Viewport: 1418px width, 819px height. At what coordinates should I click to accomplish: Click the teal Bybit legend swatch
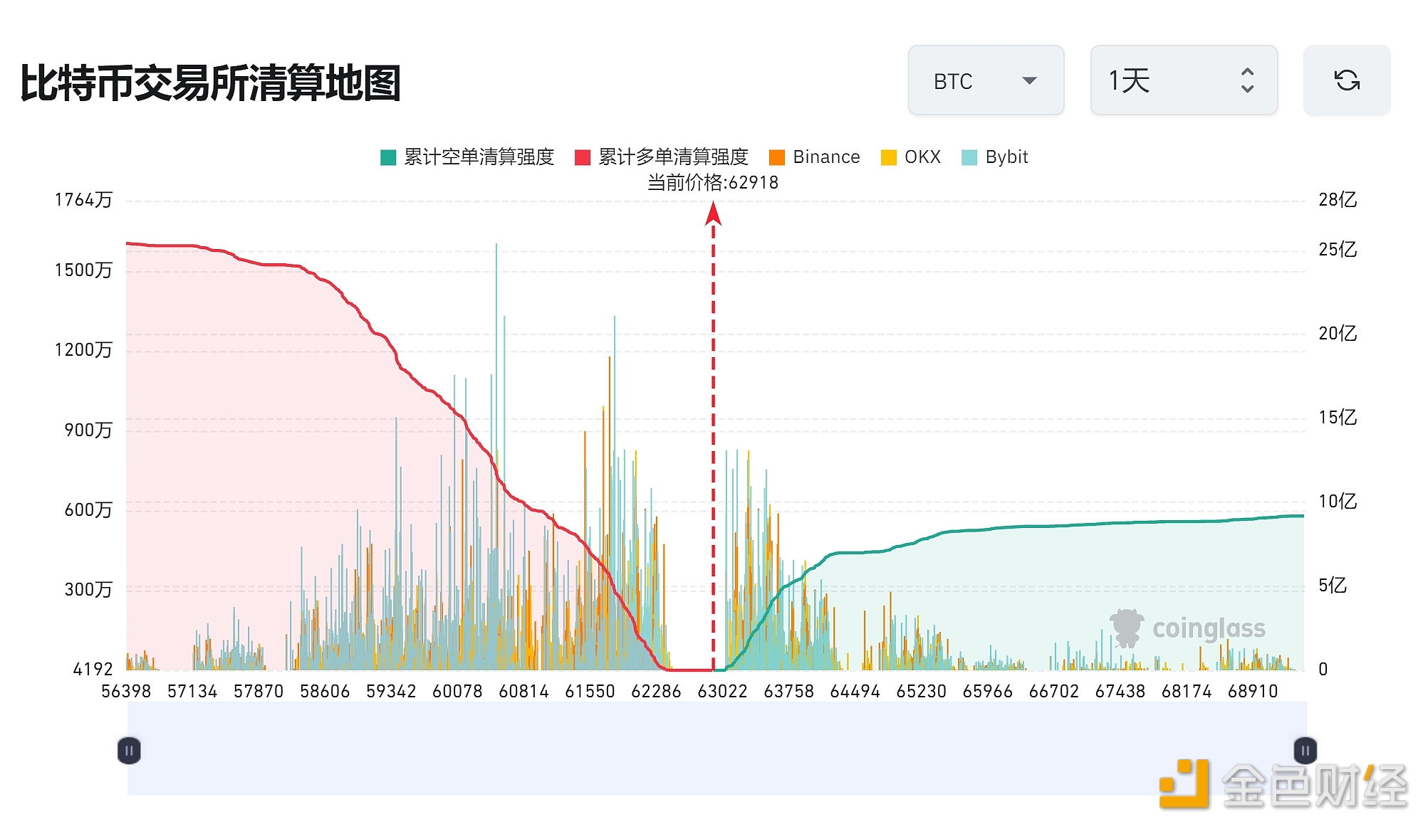coord(969,157)
